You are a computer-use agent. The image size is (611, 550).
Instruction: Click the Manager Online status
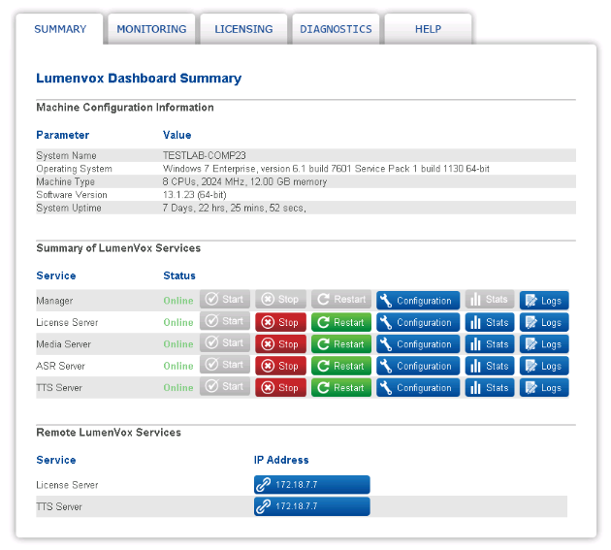[178, 301]
